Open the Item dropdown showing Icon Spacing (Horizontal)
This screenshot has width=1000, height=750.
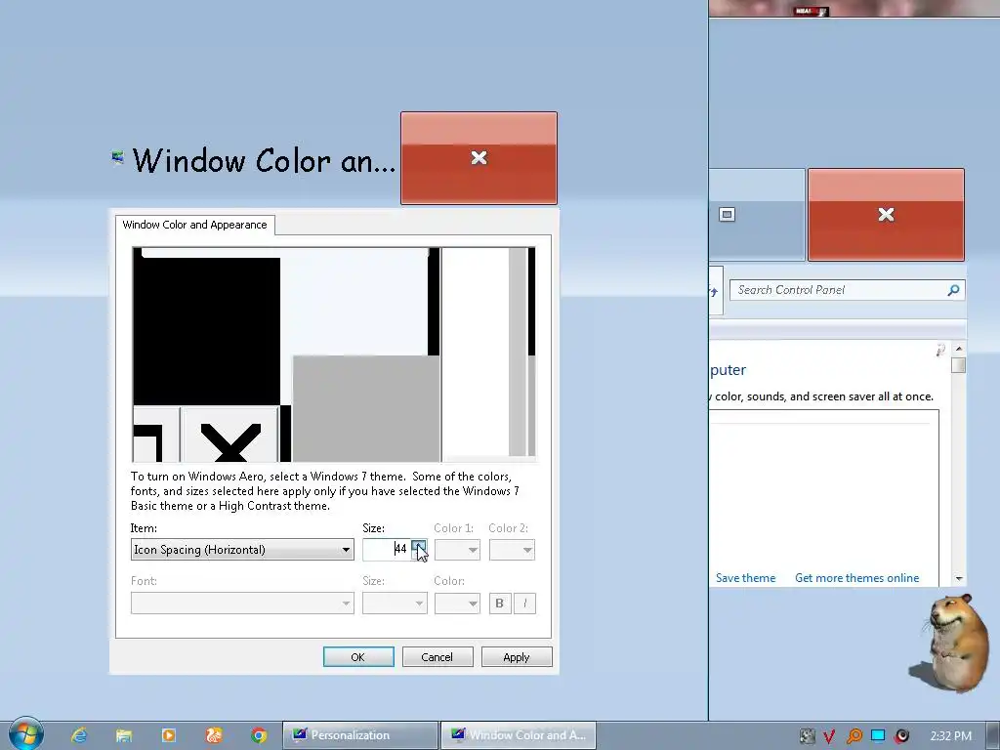click(x=242, y=550)
